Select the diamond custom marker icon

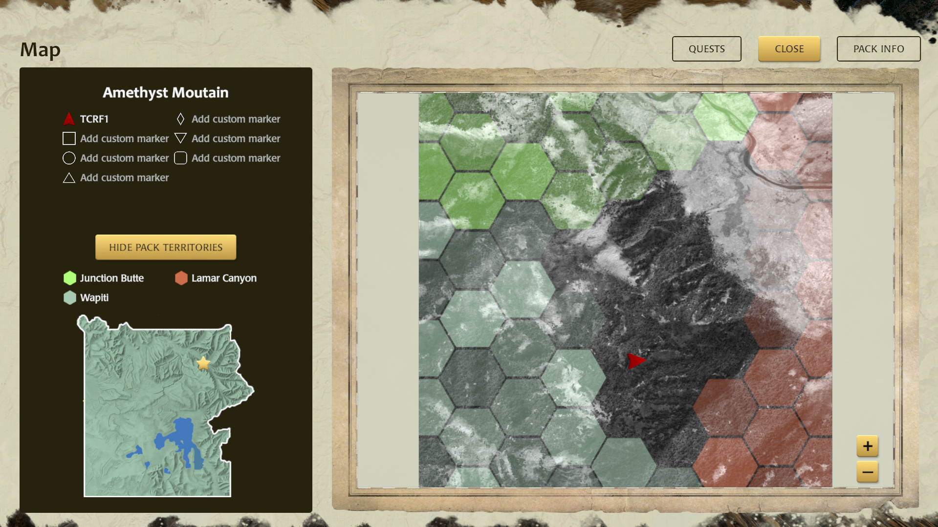[x=180, y=119]
